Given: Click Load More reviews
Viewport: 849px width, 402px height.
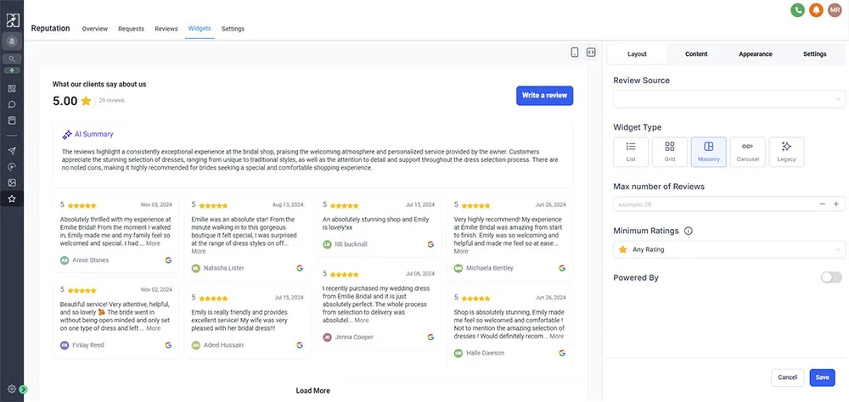Looking at the screenshot, I should [313, 391].
